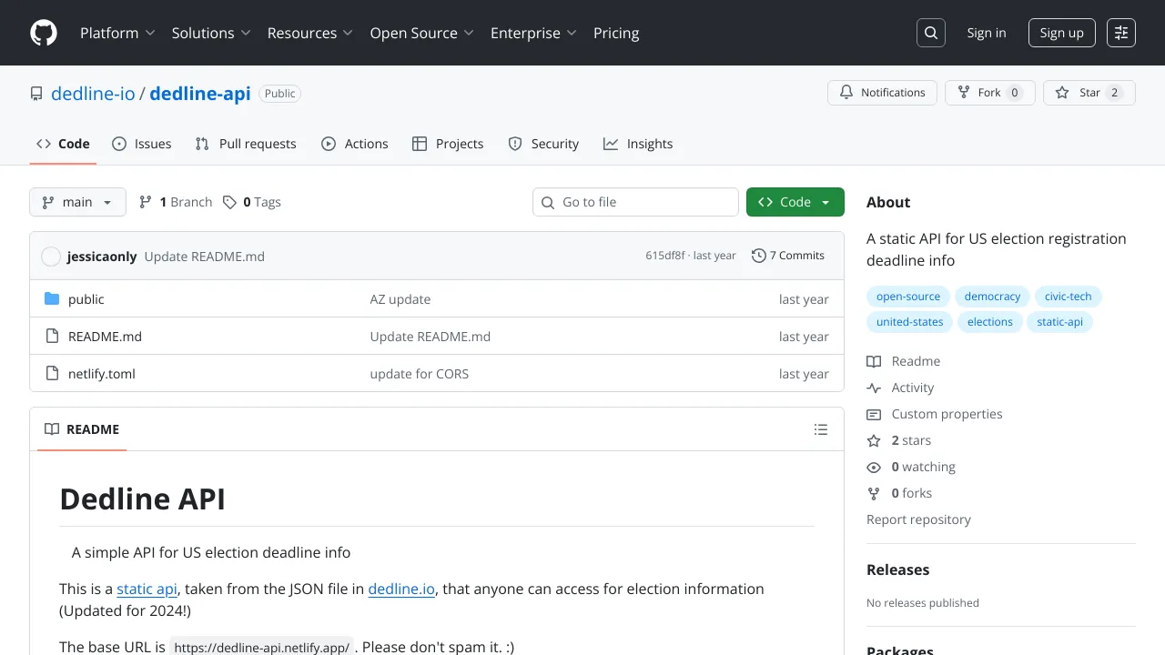
Task: Switch to the Actions tab
Action: pos(355,144)
